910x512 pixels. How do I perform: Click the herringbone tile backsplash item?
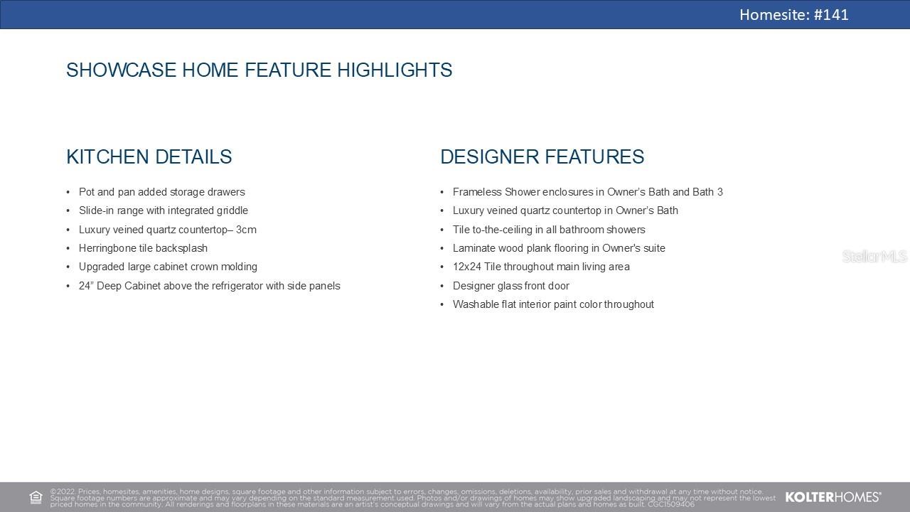143,248
